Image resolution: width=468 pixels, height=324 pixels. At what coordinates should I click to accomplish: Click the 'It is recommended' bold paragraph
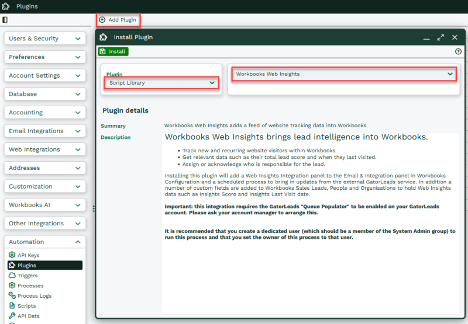(310, 234)
